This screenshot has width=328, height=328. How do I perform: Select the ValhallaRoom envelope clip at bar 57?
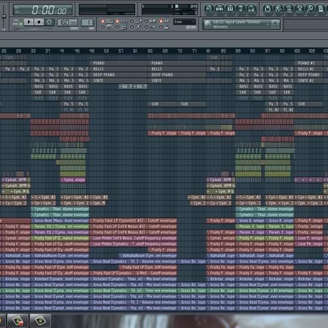[x=148, y=256]
